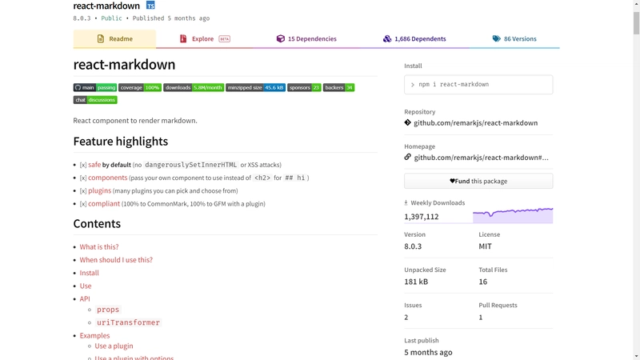Click the minzipped size badge
Viewport: 640px width, 360px height.
[255, 87]
